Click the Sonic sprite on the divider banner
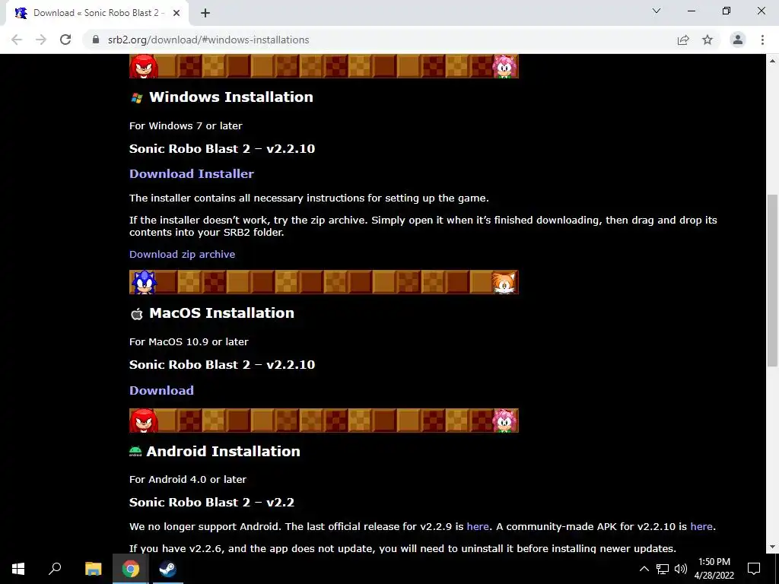This screenshot has width=779, height=584. (144, 282)
